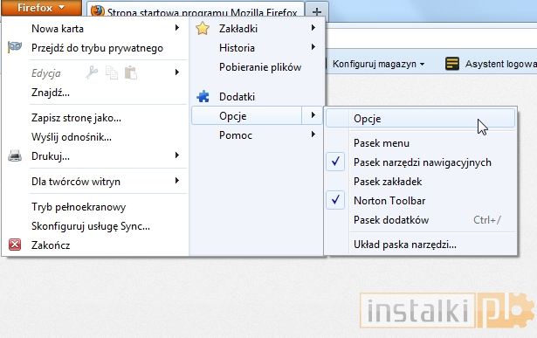
Task: Toggle Pasek narzędzi nawigacyjnych checkmark
Action: click(x=335, y=162)
